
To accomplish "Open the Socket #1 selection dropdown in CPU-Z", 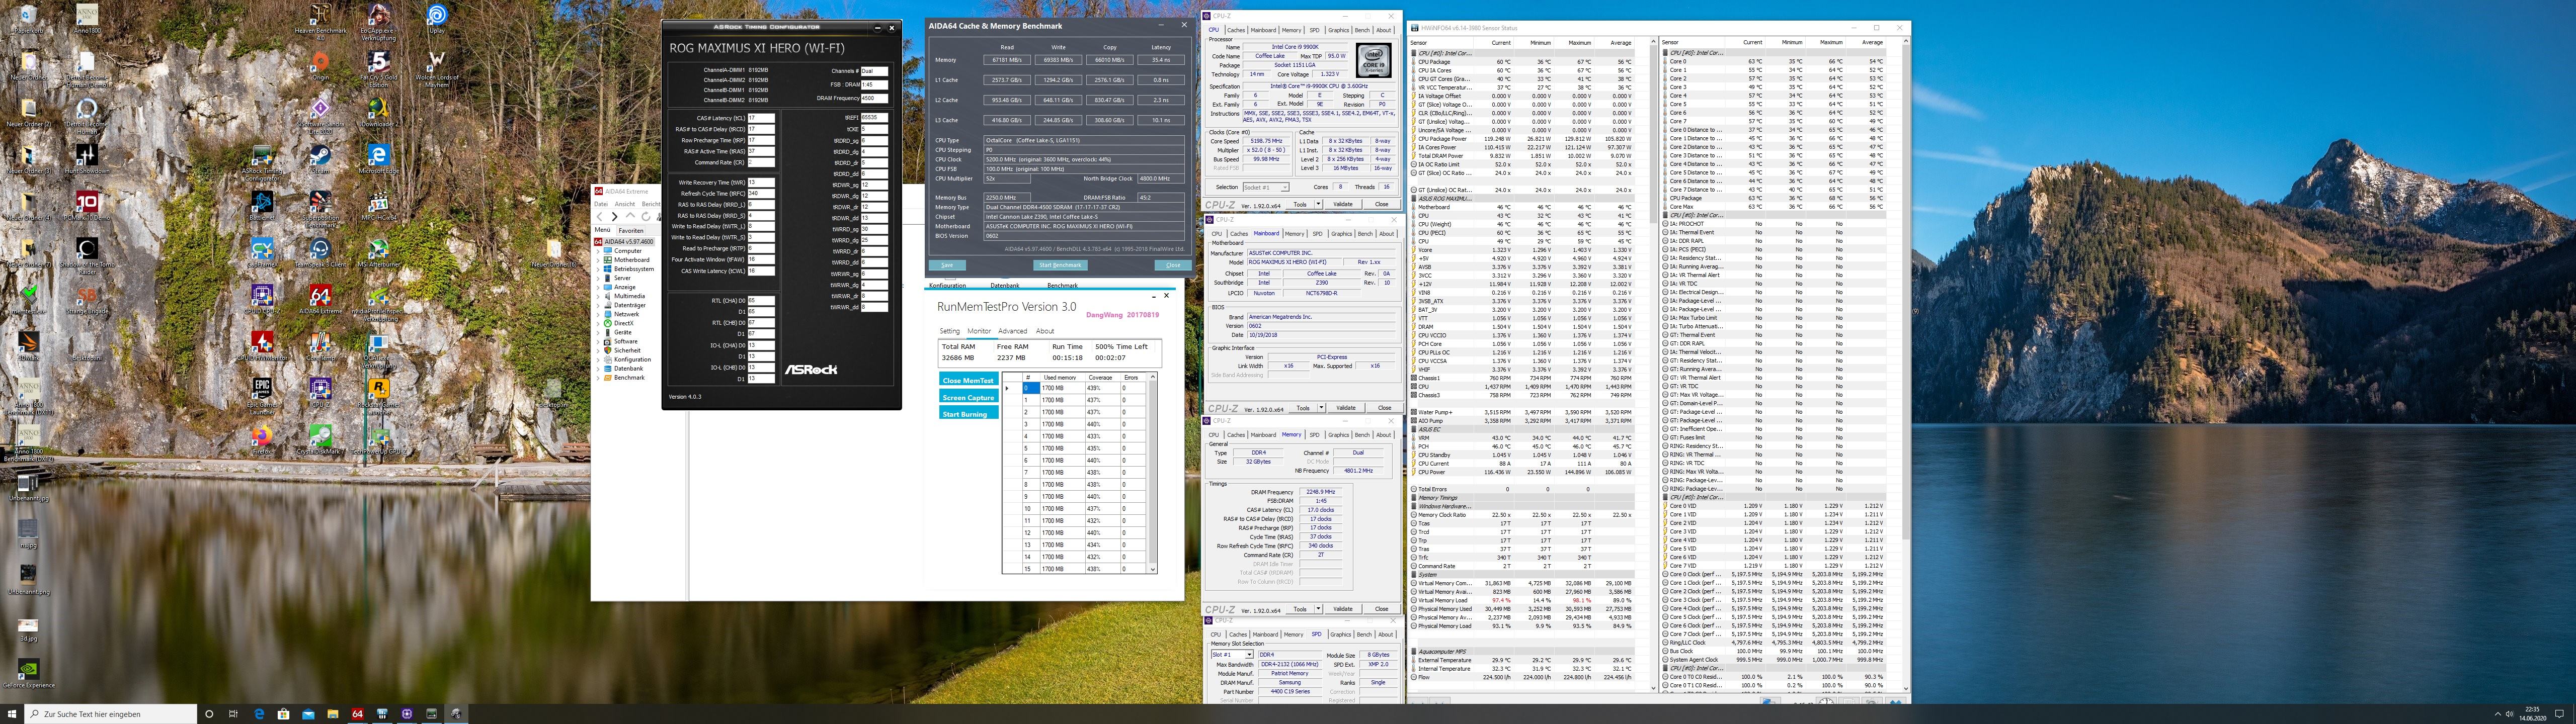I will 1266,187.
